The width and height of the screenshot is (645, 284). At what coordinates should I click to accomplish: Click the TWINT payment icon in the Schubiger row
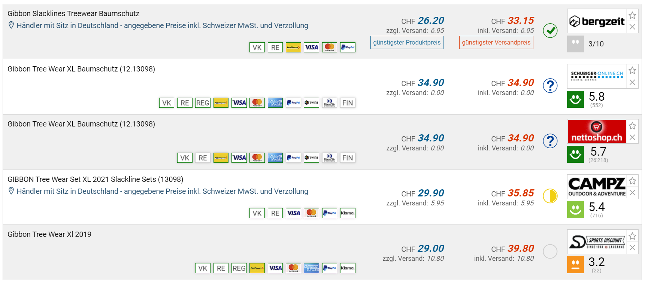tap(312, 103)
